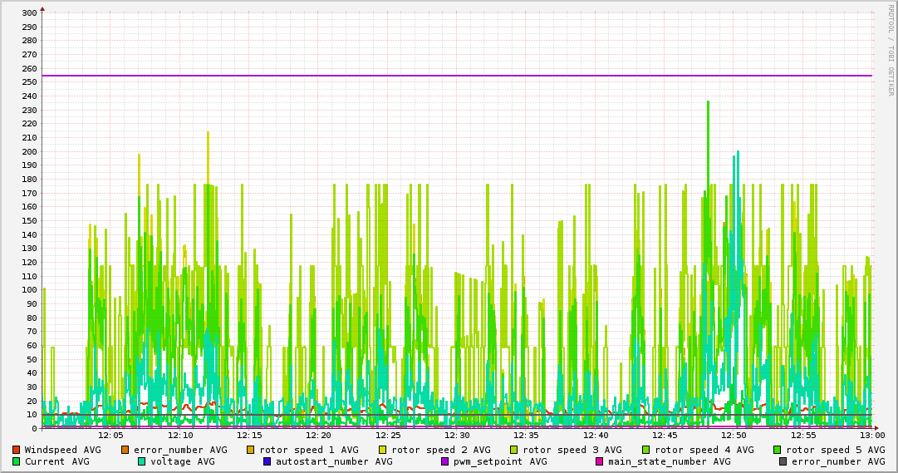The image size is (898, 473).
Task: Click the red Windspeed AVG legend swatch
Action: pos(17,450)
